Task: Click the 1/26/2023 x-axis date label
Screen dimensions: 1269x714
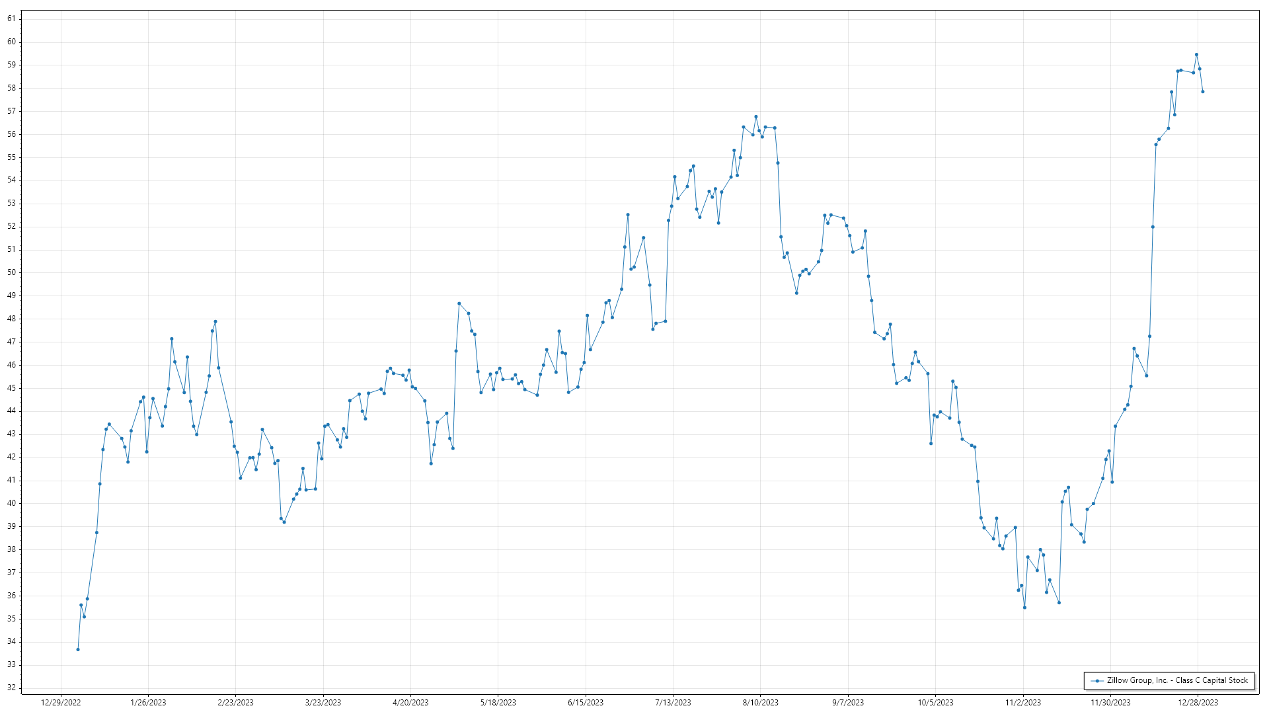Action: (x=148, y=703)
